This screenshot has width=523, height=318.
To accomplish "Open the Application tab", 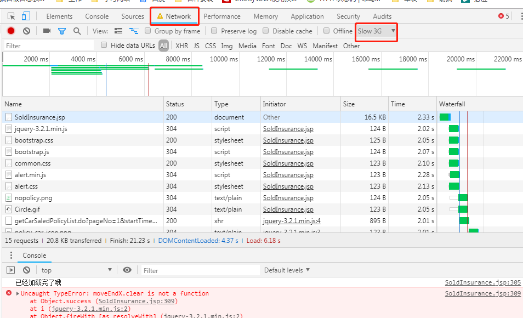I will point(307,16).
